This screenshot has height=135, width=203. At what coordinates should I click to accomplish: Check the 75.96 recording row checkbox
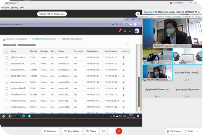click(7, 88)
